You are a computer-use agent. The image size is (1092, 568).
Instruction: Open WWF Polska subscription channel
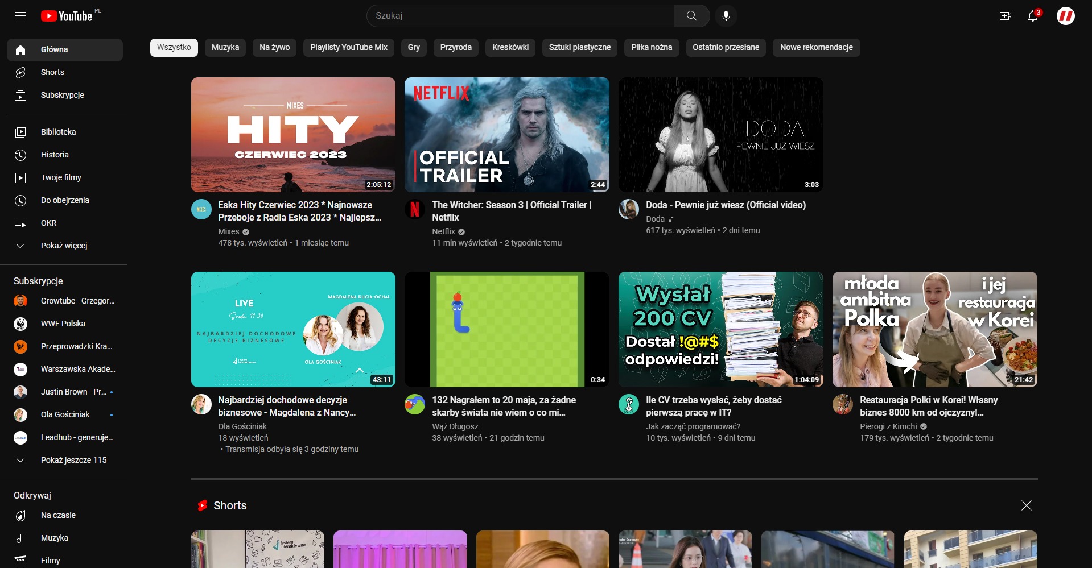click(x=65, y=324)
